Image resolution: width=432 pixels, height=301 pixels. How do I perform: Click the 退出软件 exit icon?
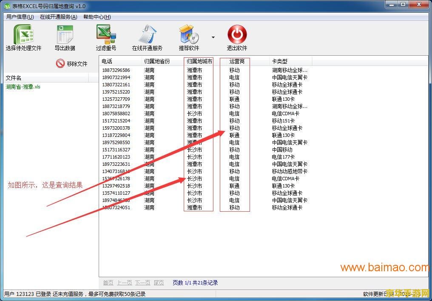[237, 36]
